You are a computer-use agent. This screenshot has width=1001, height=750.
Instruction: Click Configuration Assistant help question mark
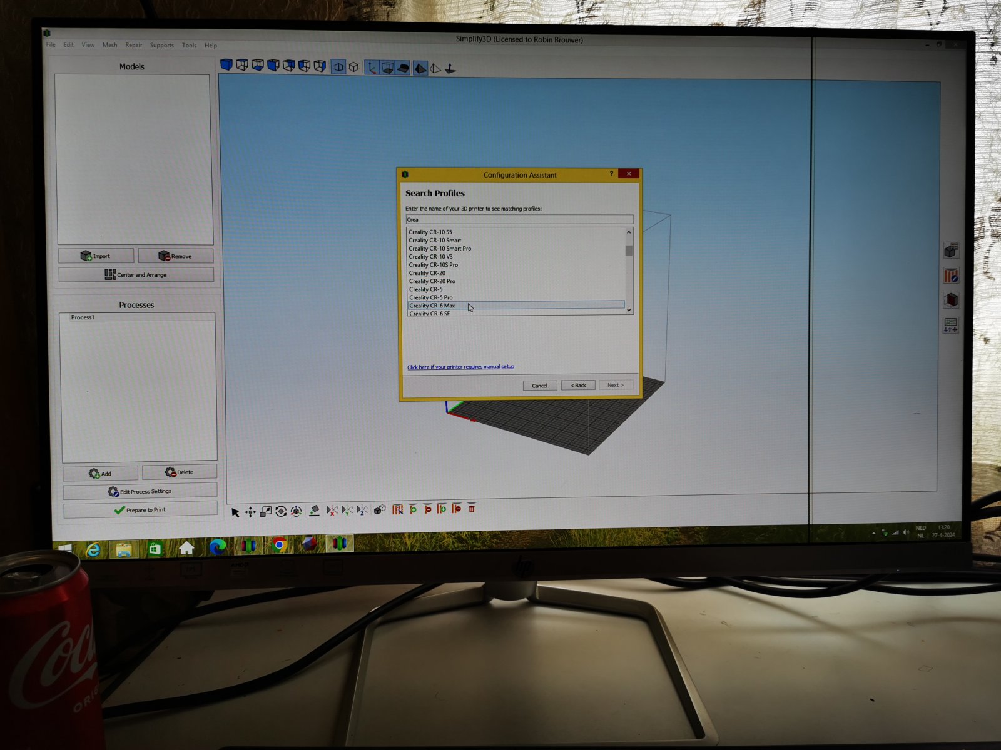click(x=611, y=174)
